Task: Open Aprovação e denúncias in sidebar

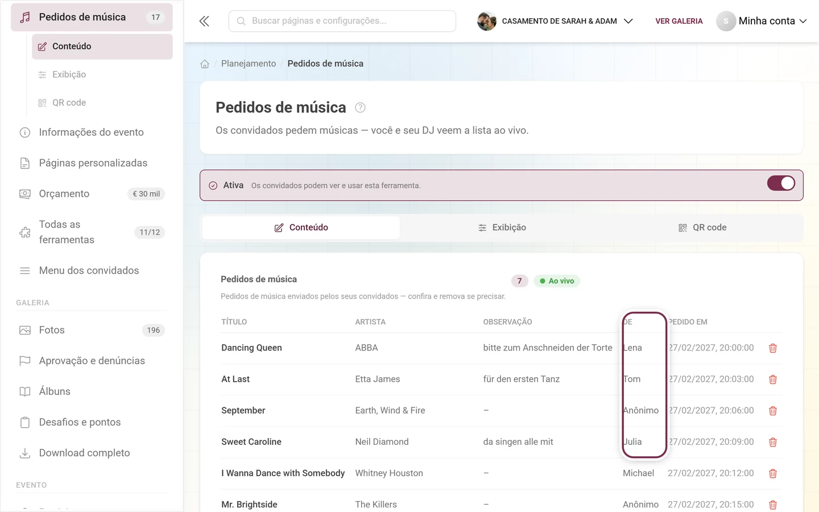Action: tap(92, 361)
